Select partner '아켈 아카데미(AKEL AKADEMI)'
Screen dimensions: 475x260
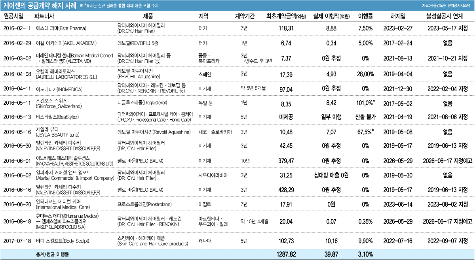tap(65, 43)
